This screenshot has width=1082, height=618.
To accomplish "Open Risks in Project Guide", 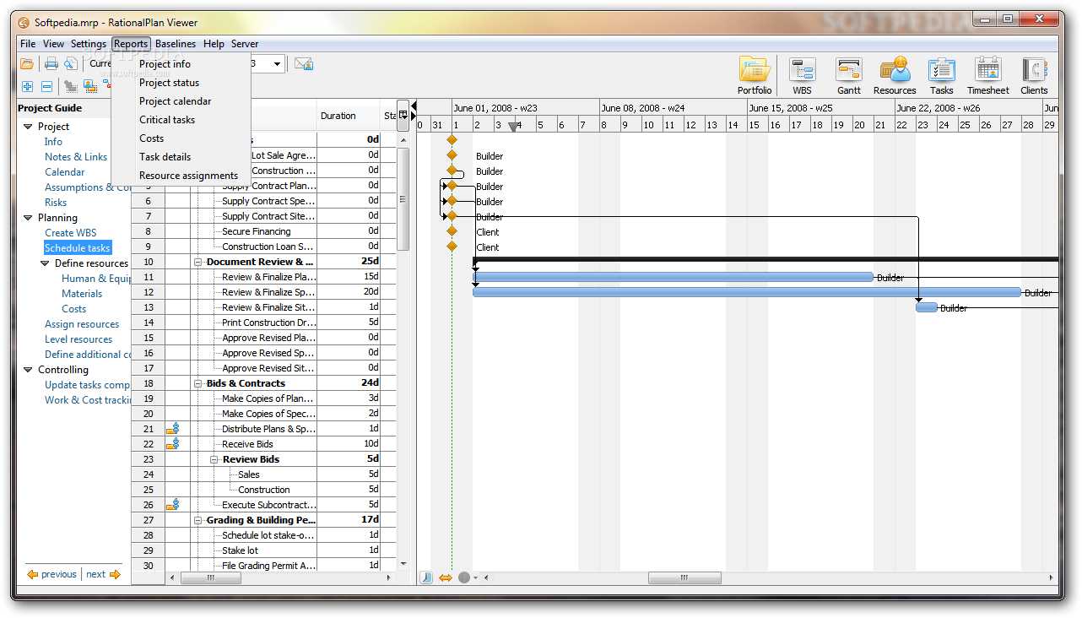I will pyautogui.click(x=56, y=203).
